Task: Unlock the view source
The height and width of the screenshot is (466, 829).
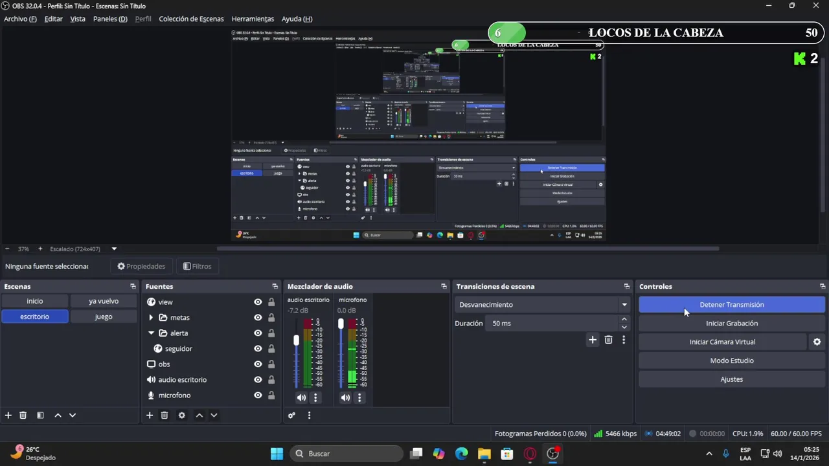Action: (271, 302)
